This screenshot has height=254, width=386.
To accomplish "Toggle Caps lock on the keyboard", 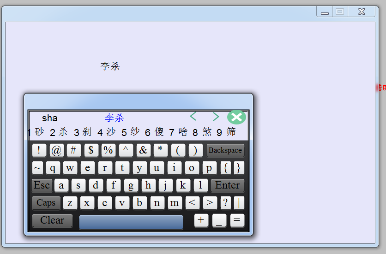I will [x=46, y=203].
